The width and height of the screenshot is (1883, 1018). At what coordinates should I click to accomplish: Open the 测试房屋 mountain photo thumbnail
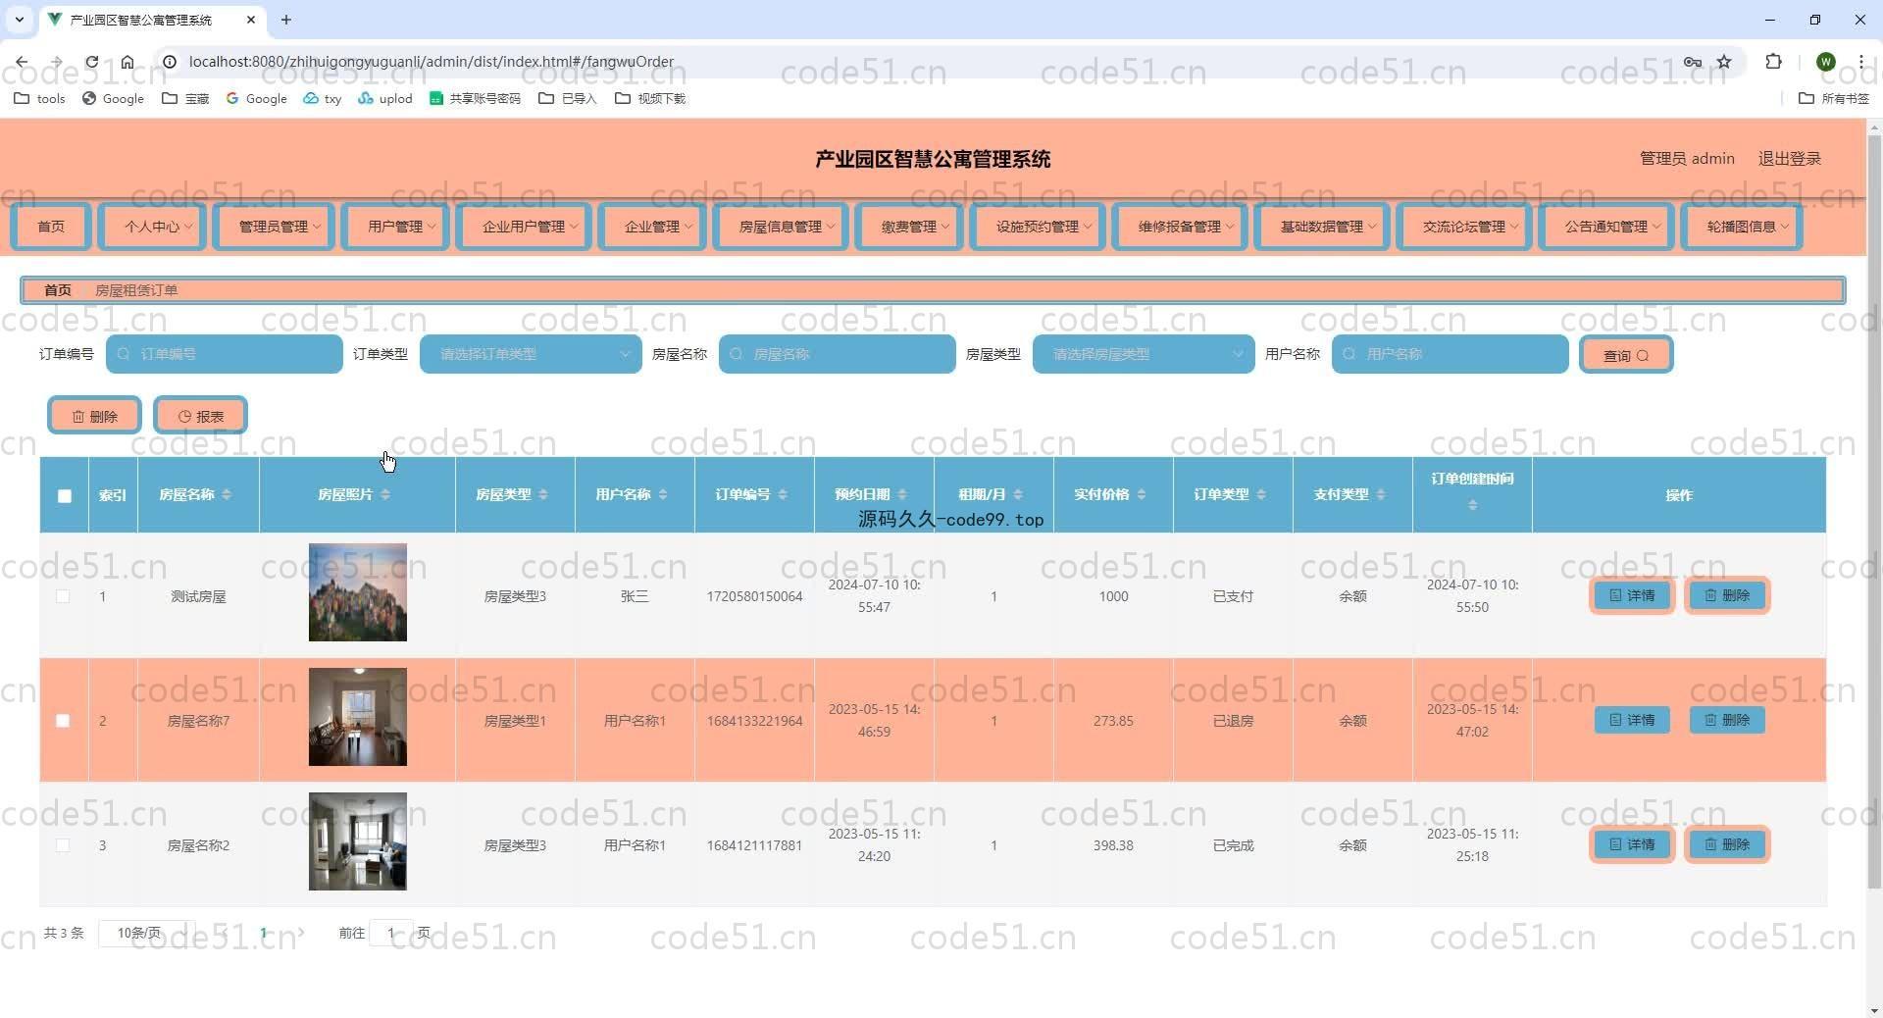tap(358, 592)
